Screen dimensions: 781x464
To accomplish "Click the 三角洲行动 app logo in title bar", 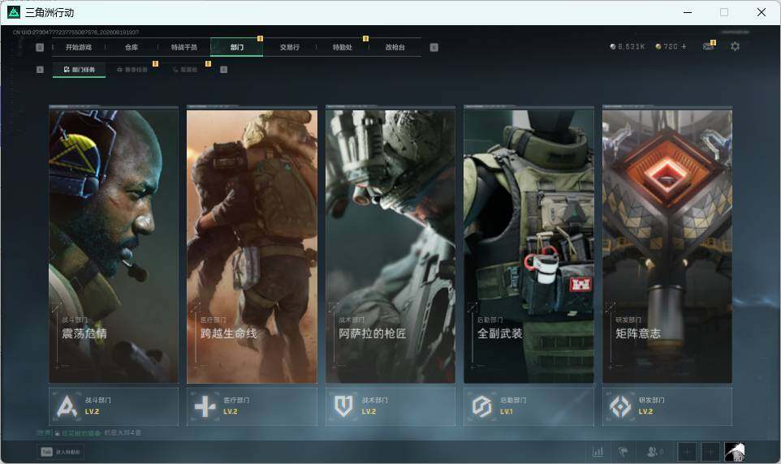I will 14,12.
